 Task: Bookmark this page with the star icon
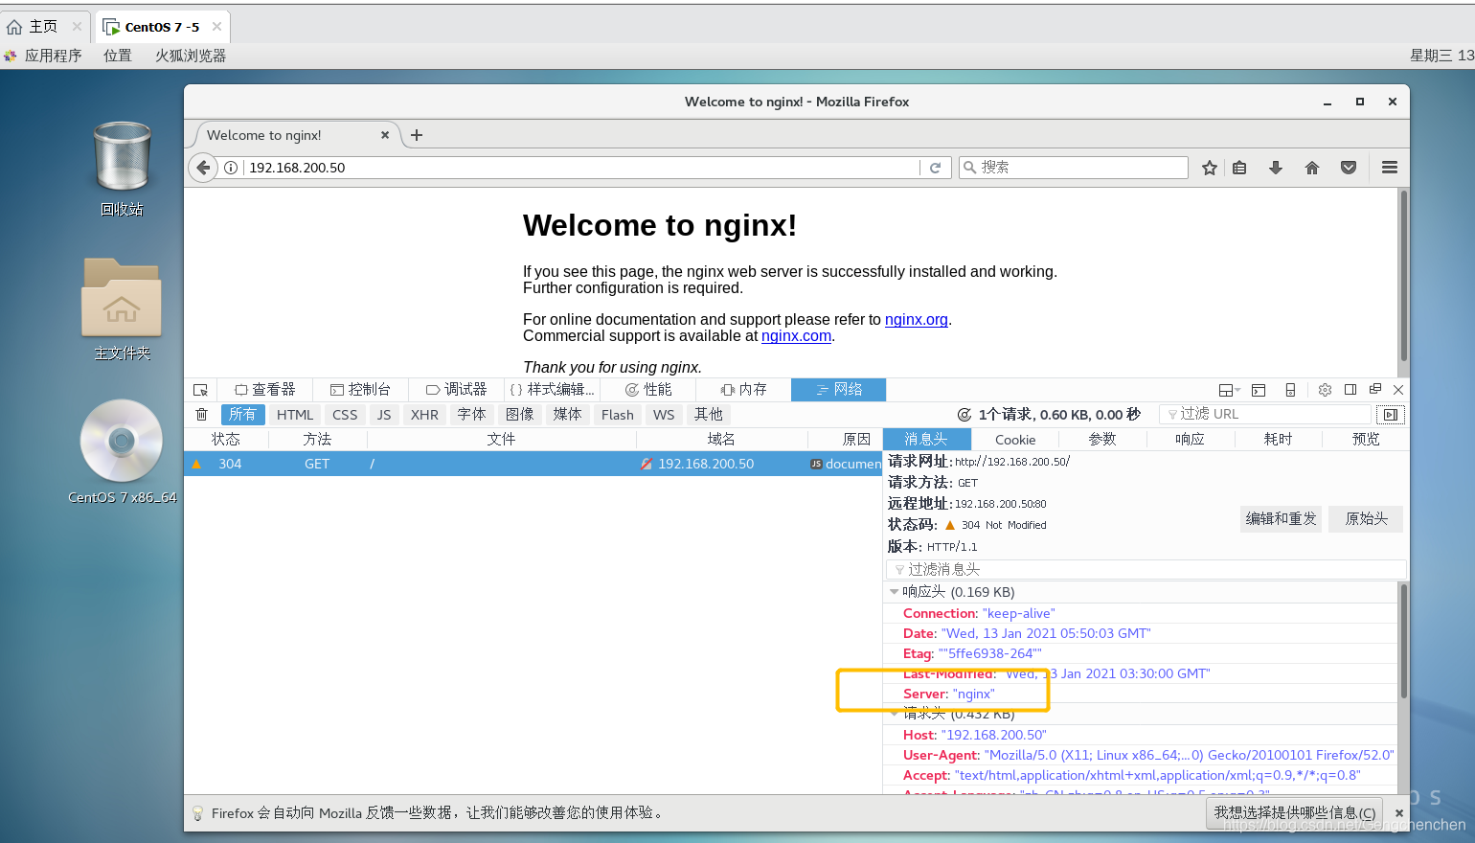1210,168
